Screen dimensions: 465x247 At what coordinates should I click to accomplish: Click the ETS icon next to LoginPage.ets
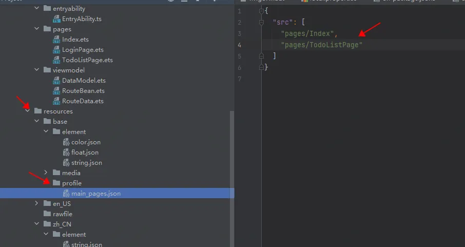coord(56,50)
